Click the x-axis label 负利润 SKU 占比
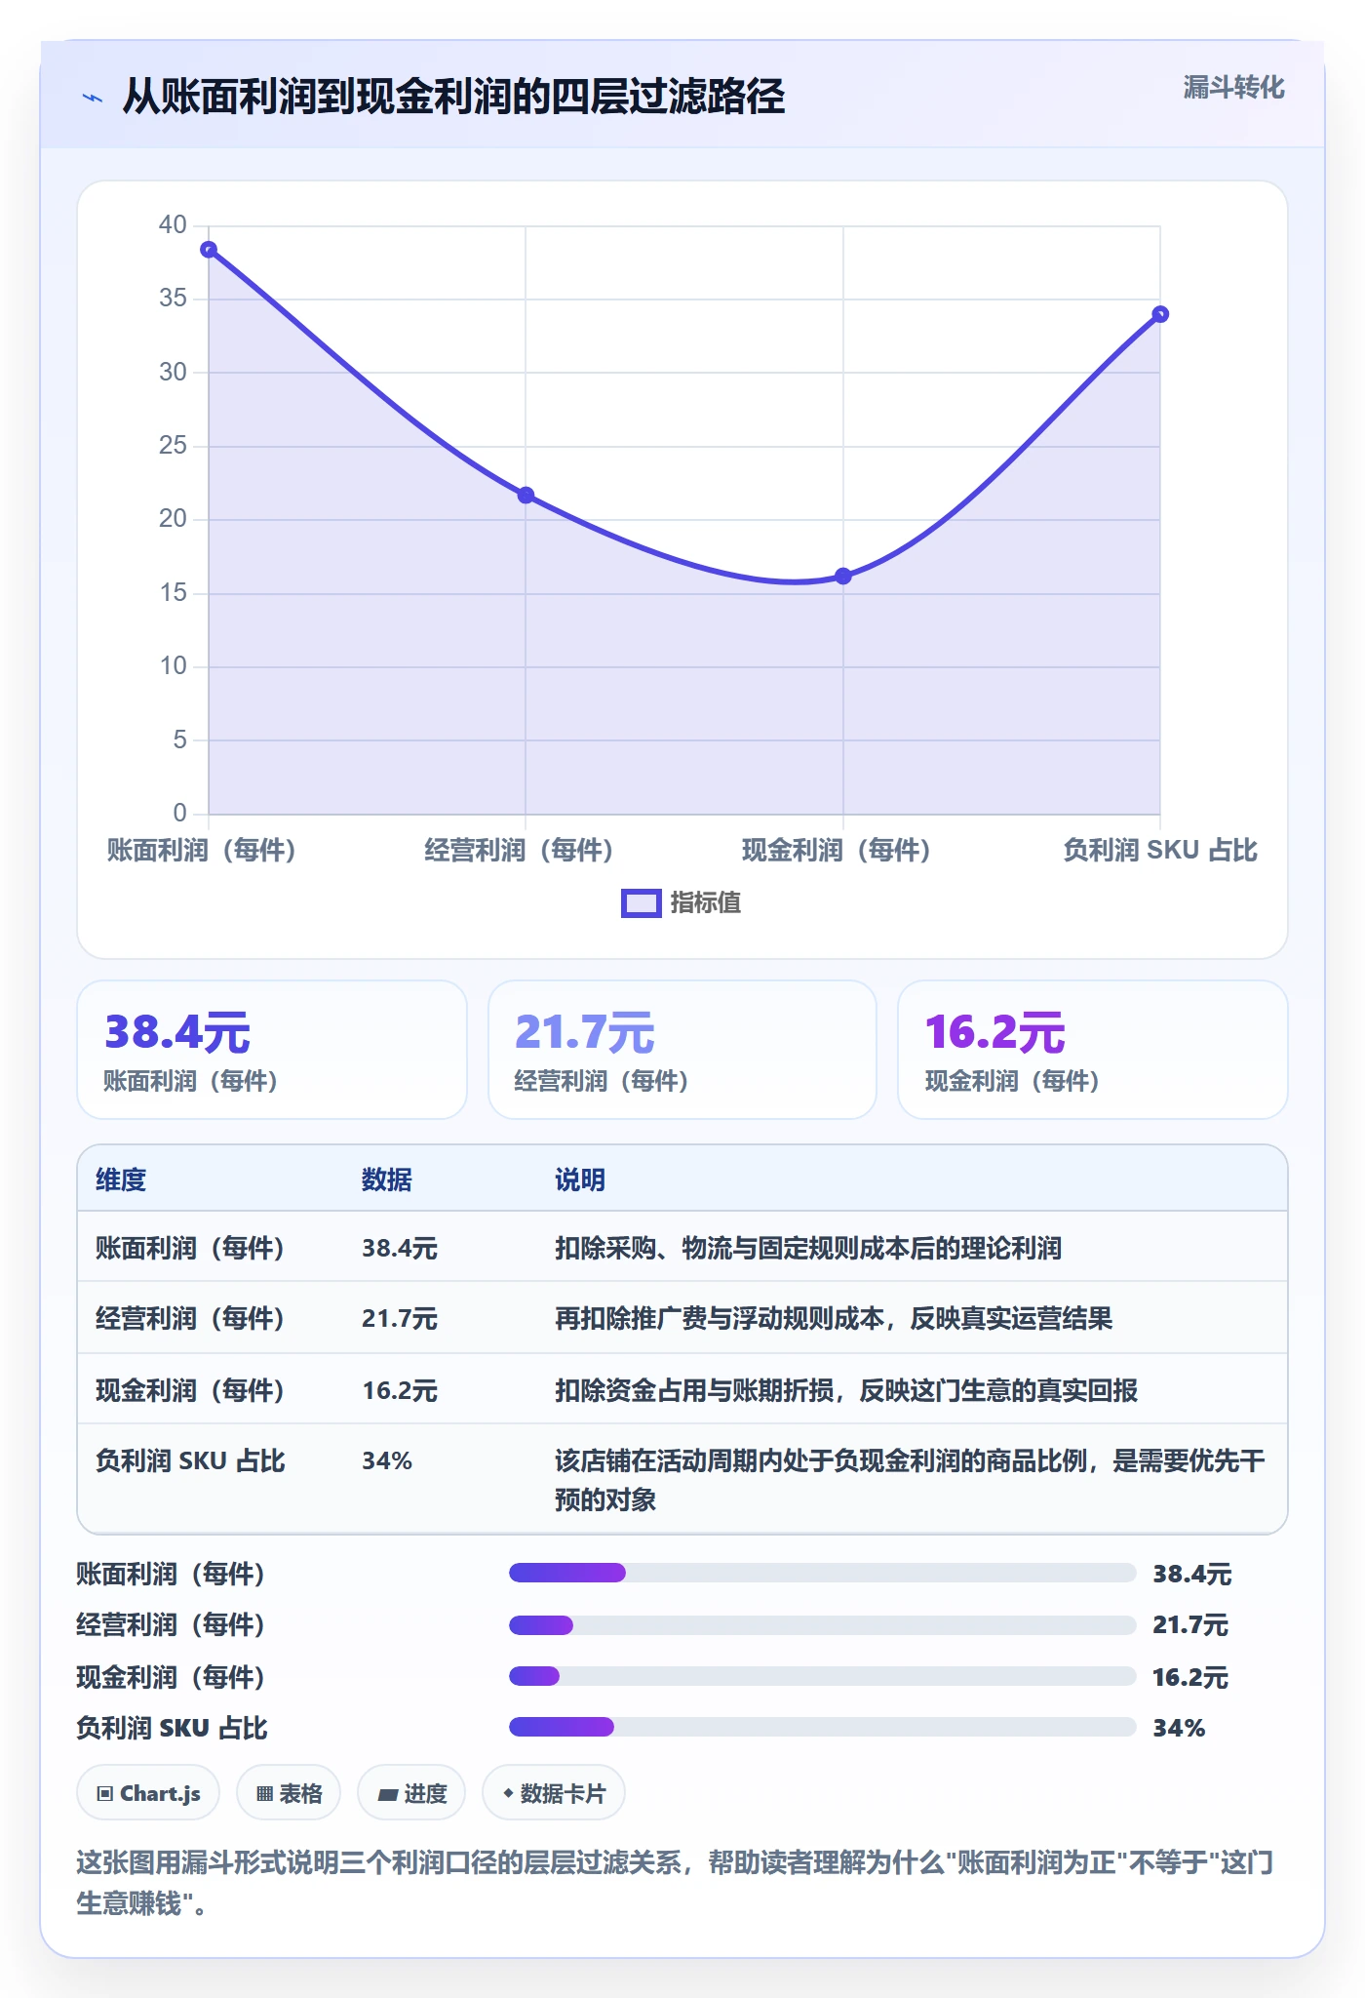 1160,851
